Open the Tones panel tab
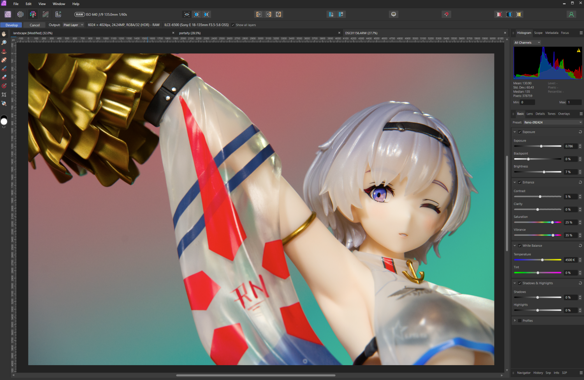The width and height of the screenshot is (584, 380). pyautogui.click(x=551, y=113)
